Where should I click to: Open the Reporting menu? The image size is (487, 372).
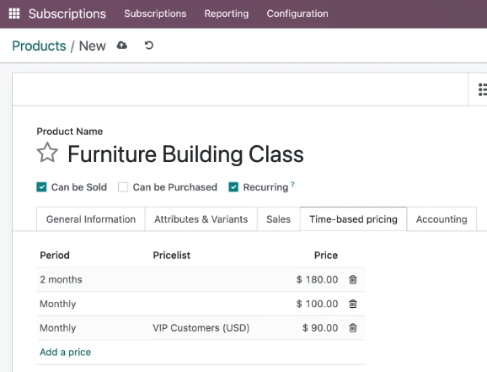[227, 13]
